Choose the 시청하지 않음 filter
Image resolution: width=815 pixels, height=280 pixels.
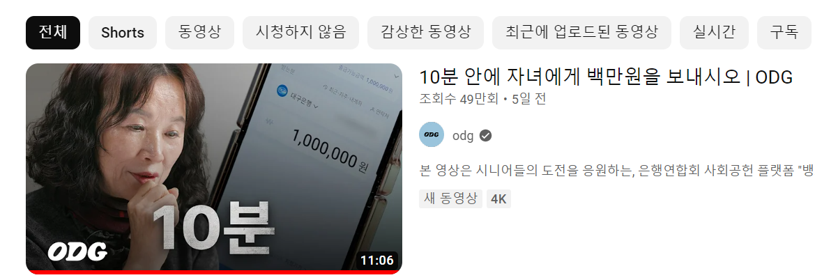pyautogui.click(x=300, y=33)
